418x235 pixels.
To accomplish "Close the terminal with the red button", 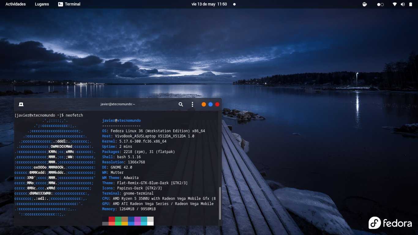I will (x=217, y=104).
